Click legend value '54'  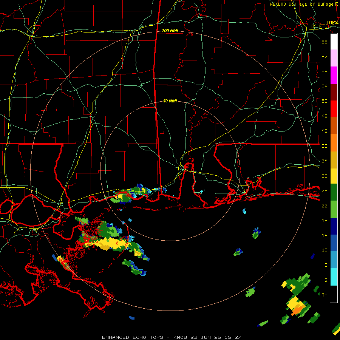tap(325, 86)
